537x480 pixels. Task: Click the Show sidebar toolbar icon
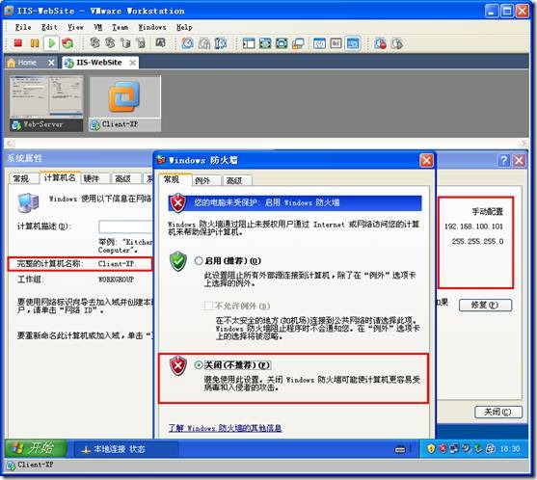[249, 43]
